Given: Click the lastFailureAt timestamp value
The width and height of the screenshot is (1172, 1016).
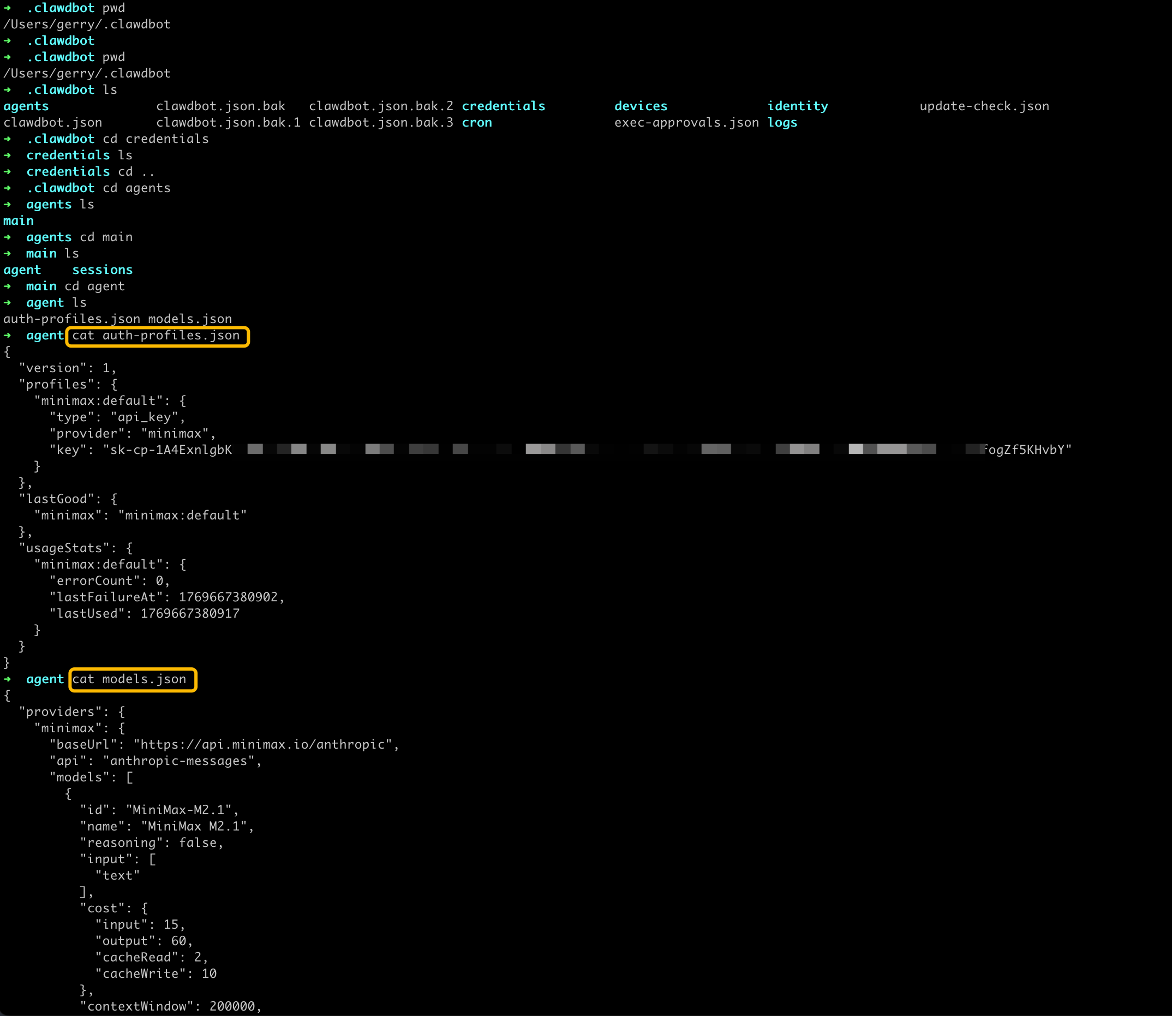Looking at the screenshot, I should [x=228, y=597].
